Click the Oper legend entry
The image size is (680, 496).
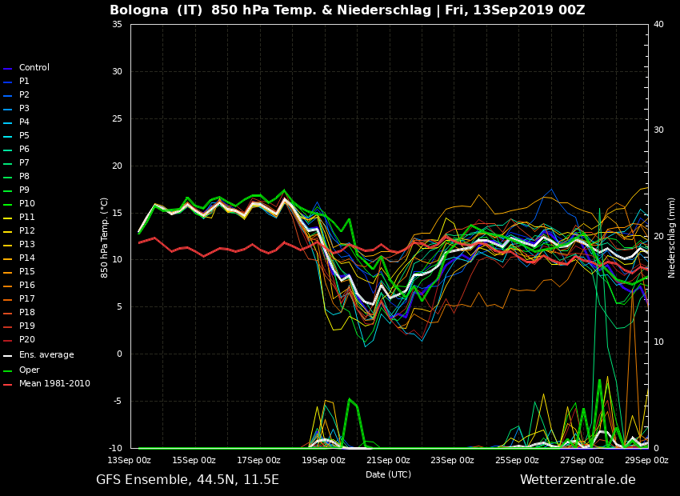[30, 370]
